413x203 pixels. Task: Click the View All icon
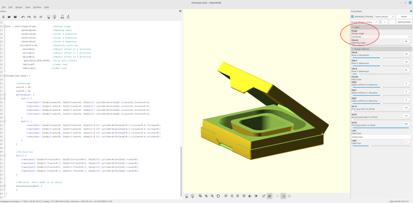click(200, 196)
